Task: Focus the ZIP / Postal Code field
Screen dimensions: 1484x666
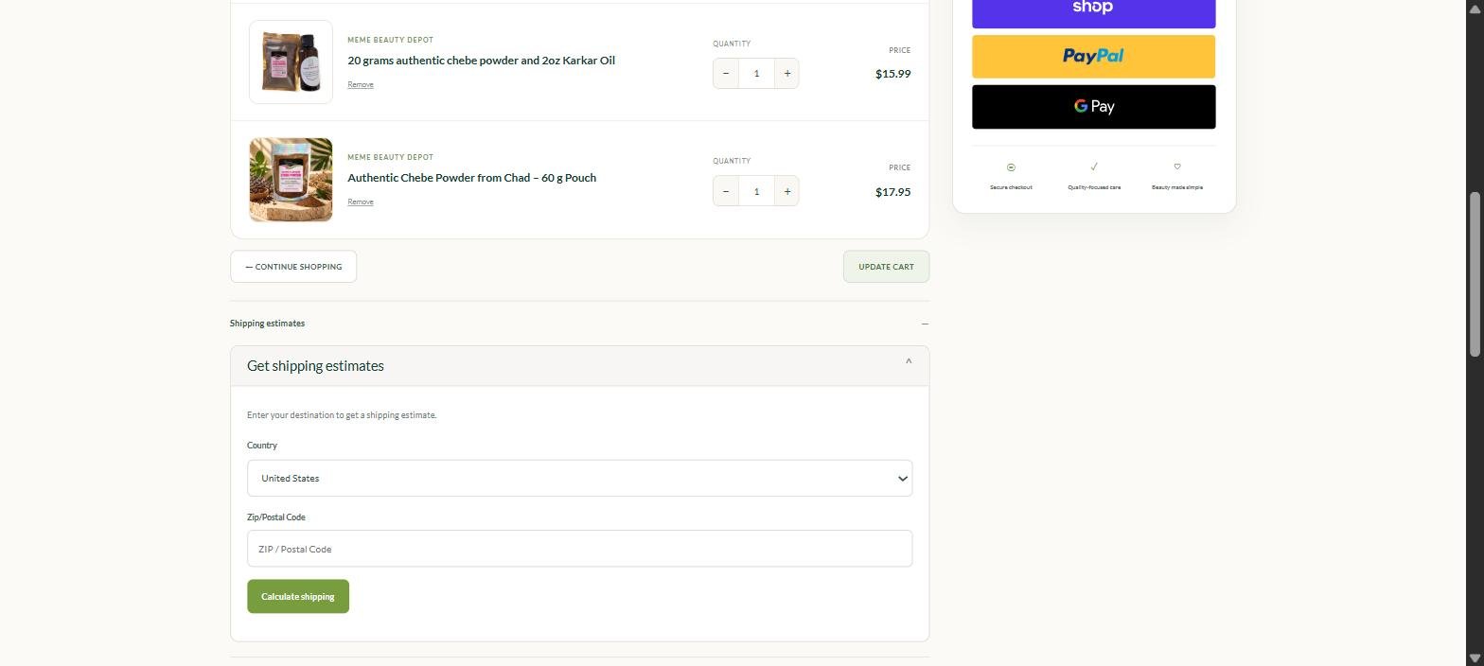Action: tap(579, 549)
